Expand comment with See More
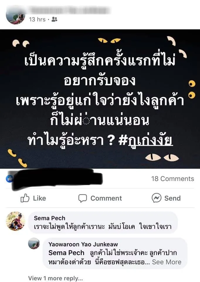 [x=167, y=262]
